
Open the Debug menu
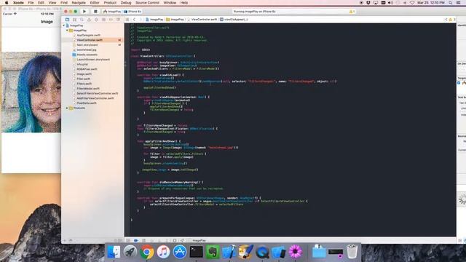(x=126, y=3)
